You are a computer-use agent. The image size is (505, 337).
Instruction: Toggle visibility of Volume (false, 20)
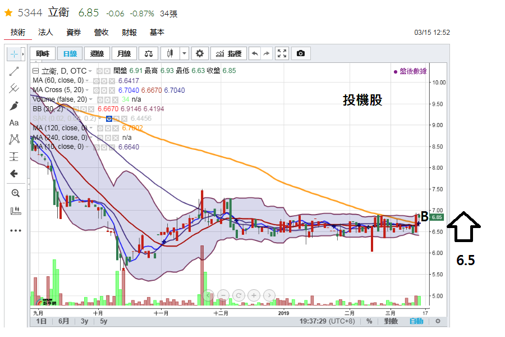[100, 100]
